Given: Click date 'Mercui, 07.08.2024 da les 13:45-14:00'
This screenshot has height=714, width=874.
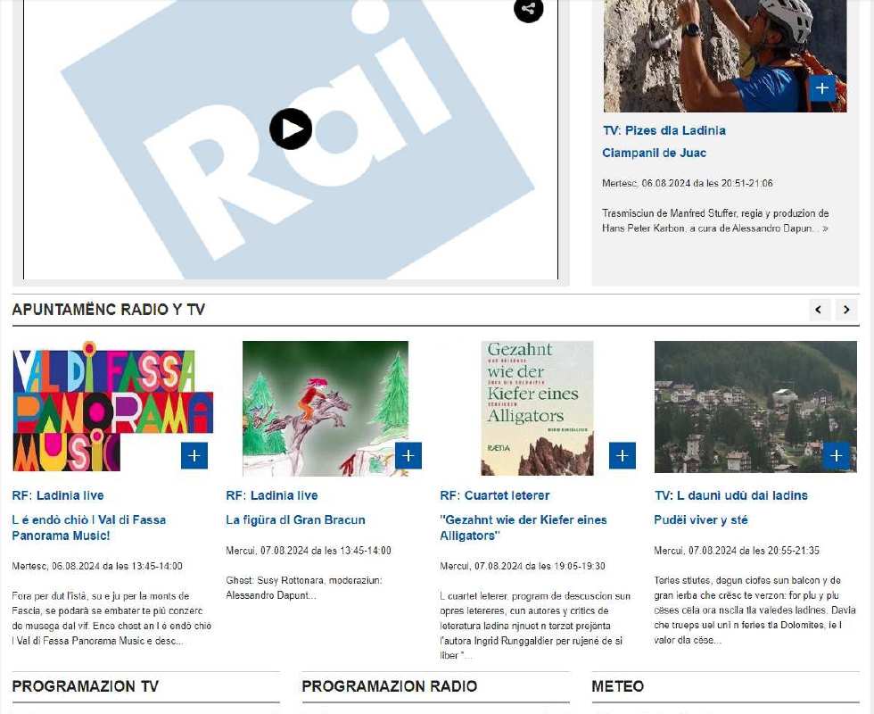Looking at the screenshot, I should 309,551.
